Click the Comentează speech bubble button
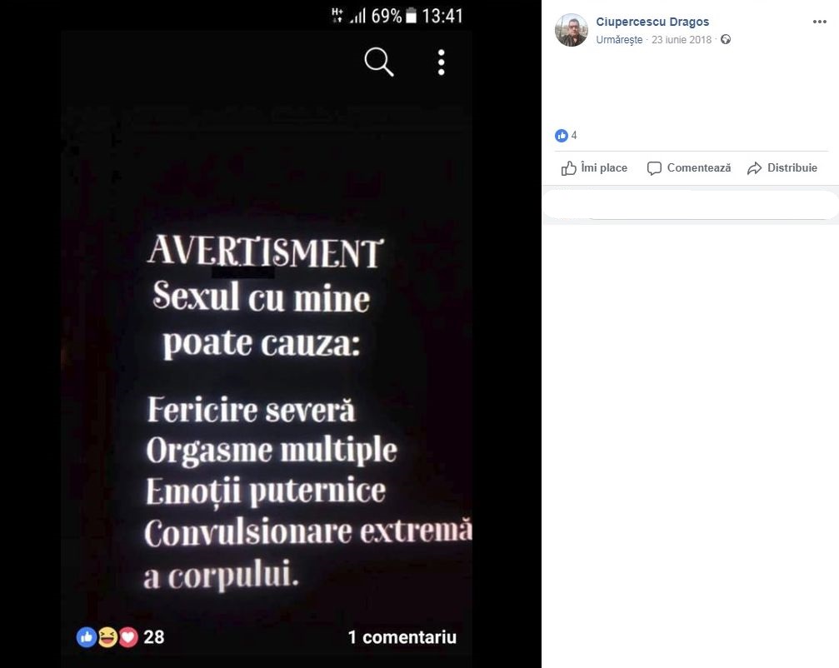Screen dimensions: 839x668 (689, 168)
